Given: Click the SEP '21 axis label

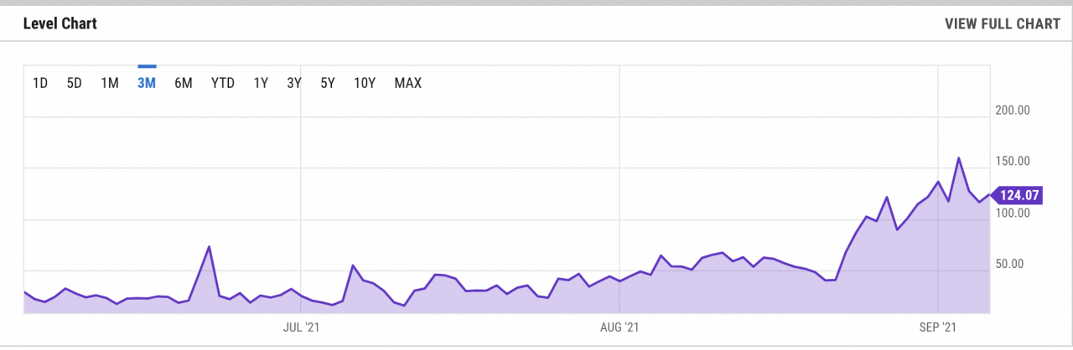Looking at the screenshot, I should [937, 327].
